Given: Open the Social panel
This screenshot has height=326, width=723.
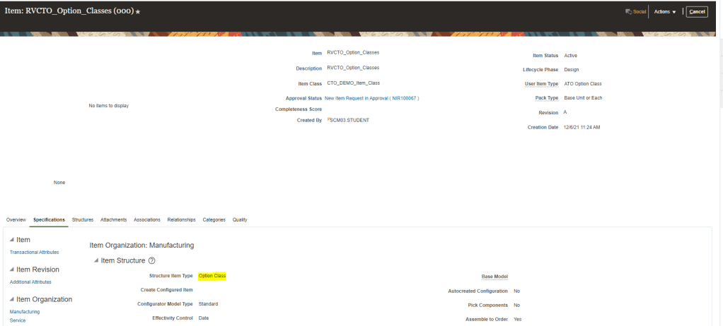Looking at the screenshot, I should (x=636, y=12).
